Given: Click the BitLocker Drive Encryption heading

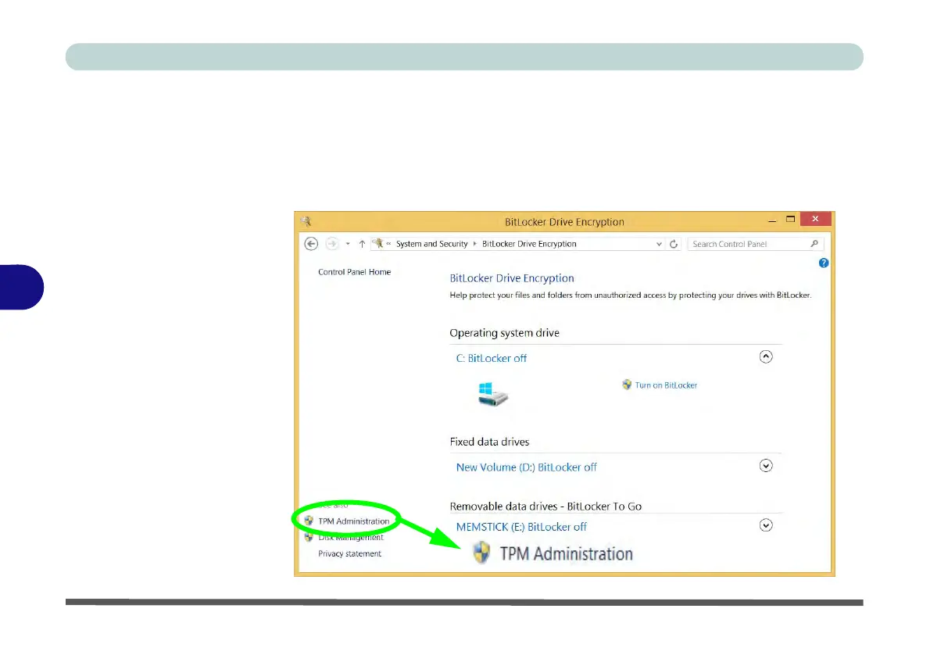Looking at the screenshot, I should pos(511,278).
